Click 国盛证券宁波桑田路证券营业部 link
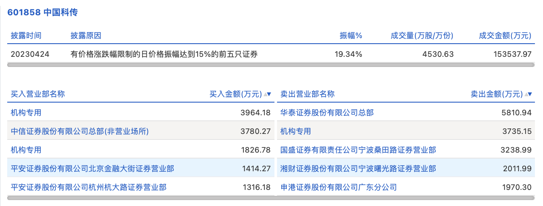 pos(358,150)
